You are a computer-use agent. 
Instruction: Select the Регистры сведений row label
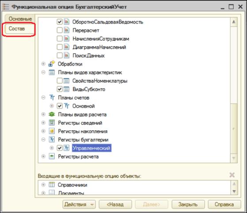(80, 123)
